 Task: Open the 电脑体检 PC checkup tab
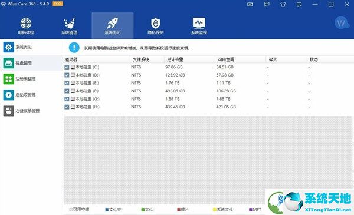(26, 26)
